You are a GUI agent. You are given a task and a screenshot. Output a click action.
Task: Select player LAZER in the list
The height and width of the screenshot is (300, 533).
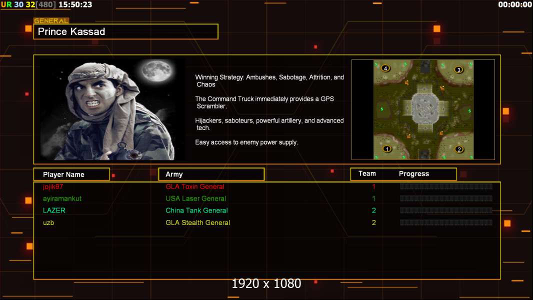(54, 210)
